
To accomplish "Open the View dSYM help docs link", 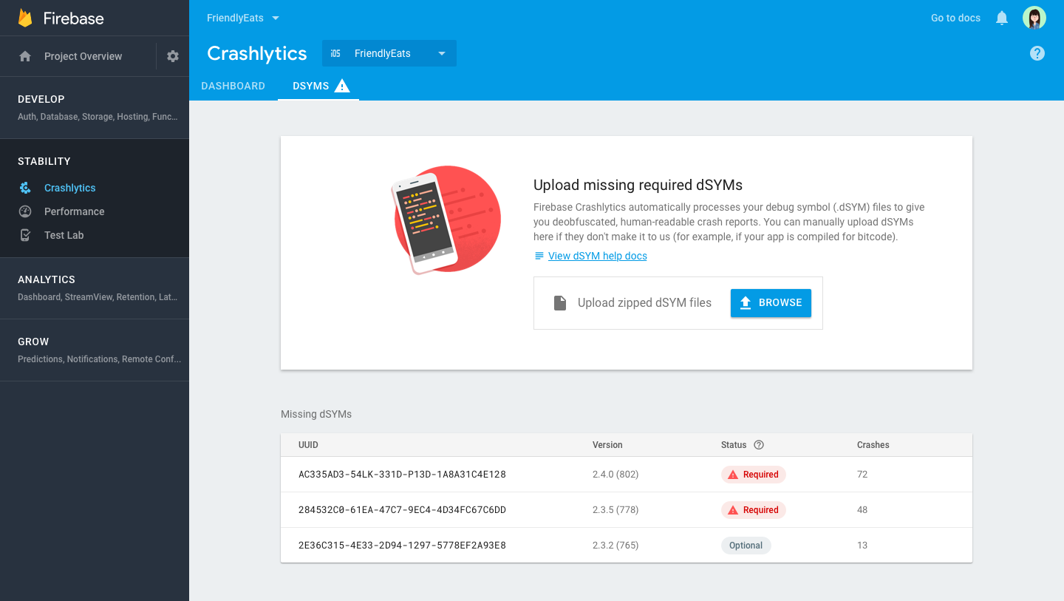I will pyautogui.click(x=597, y=256).
